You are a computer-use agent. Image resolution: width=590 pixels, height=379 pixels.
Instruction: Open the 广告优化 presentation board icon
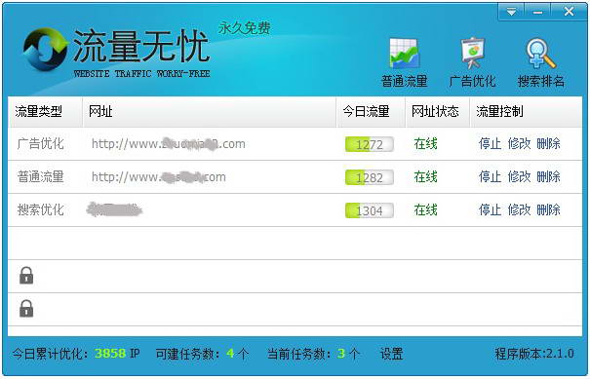[472, 53]
